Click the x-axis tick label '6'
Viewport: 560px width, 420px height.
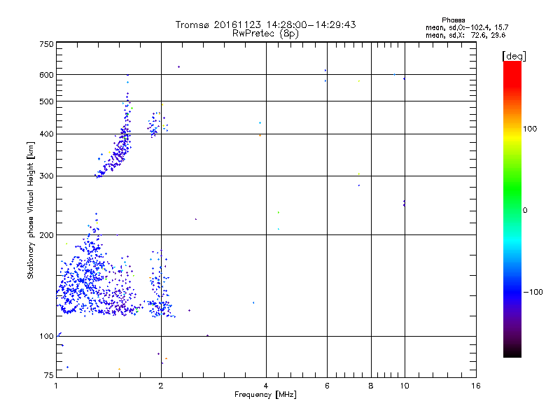click(x=327, y=386)
